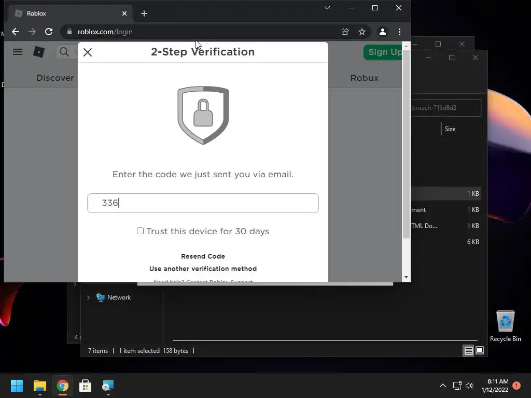The height and width of the screenshot is (398, 531).
Task: Click the verification code input field
Action: coord(203,203)
